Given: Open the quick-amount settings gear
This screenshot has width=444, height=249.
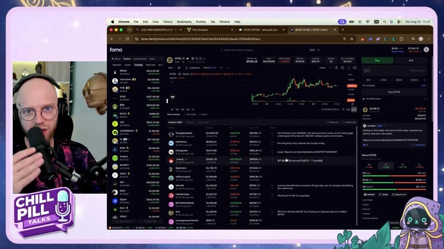Looking at the screenshot, I should click(425, 80).
